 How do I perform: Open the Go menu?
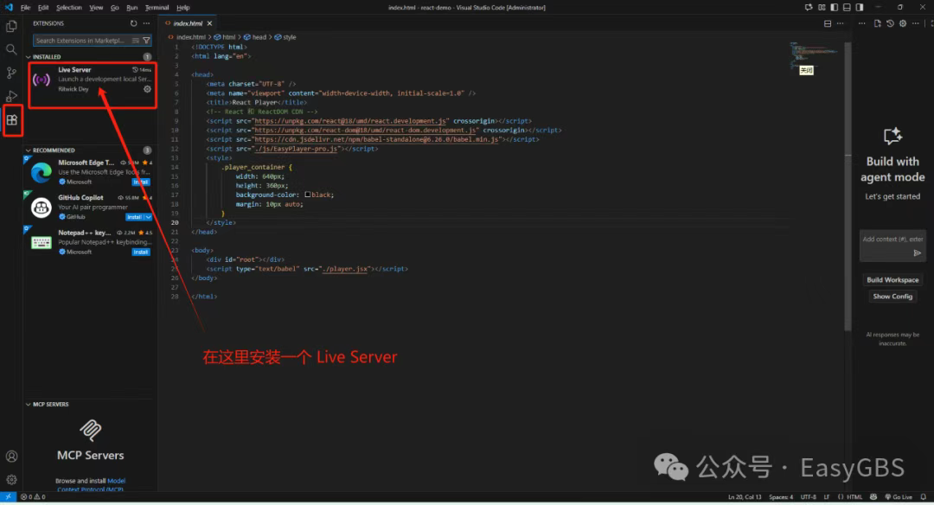pos(114,8)
